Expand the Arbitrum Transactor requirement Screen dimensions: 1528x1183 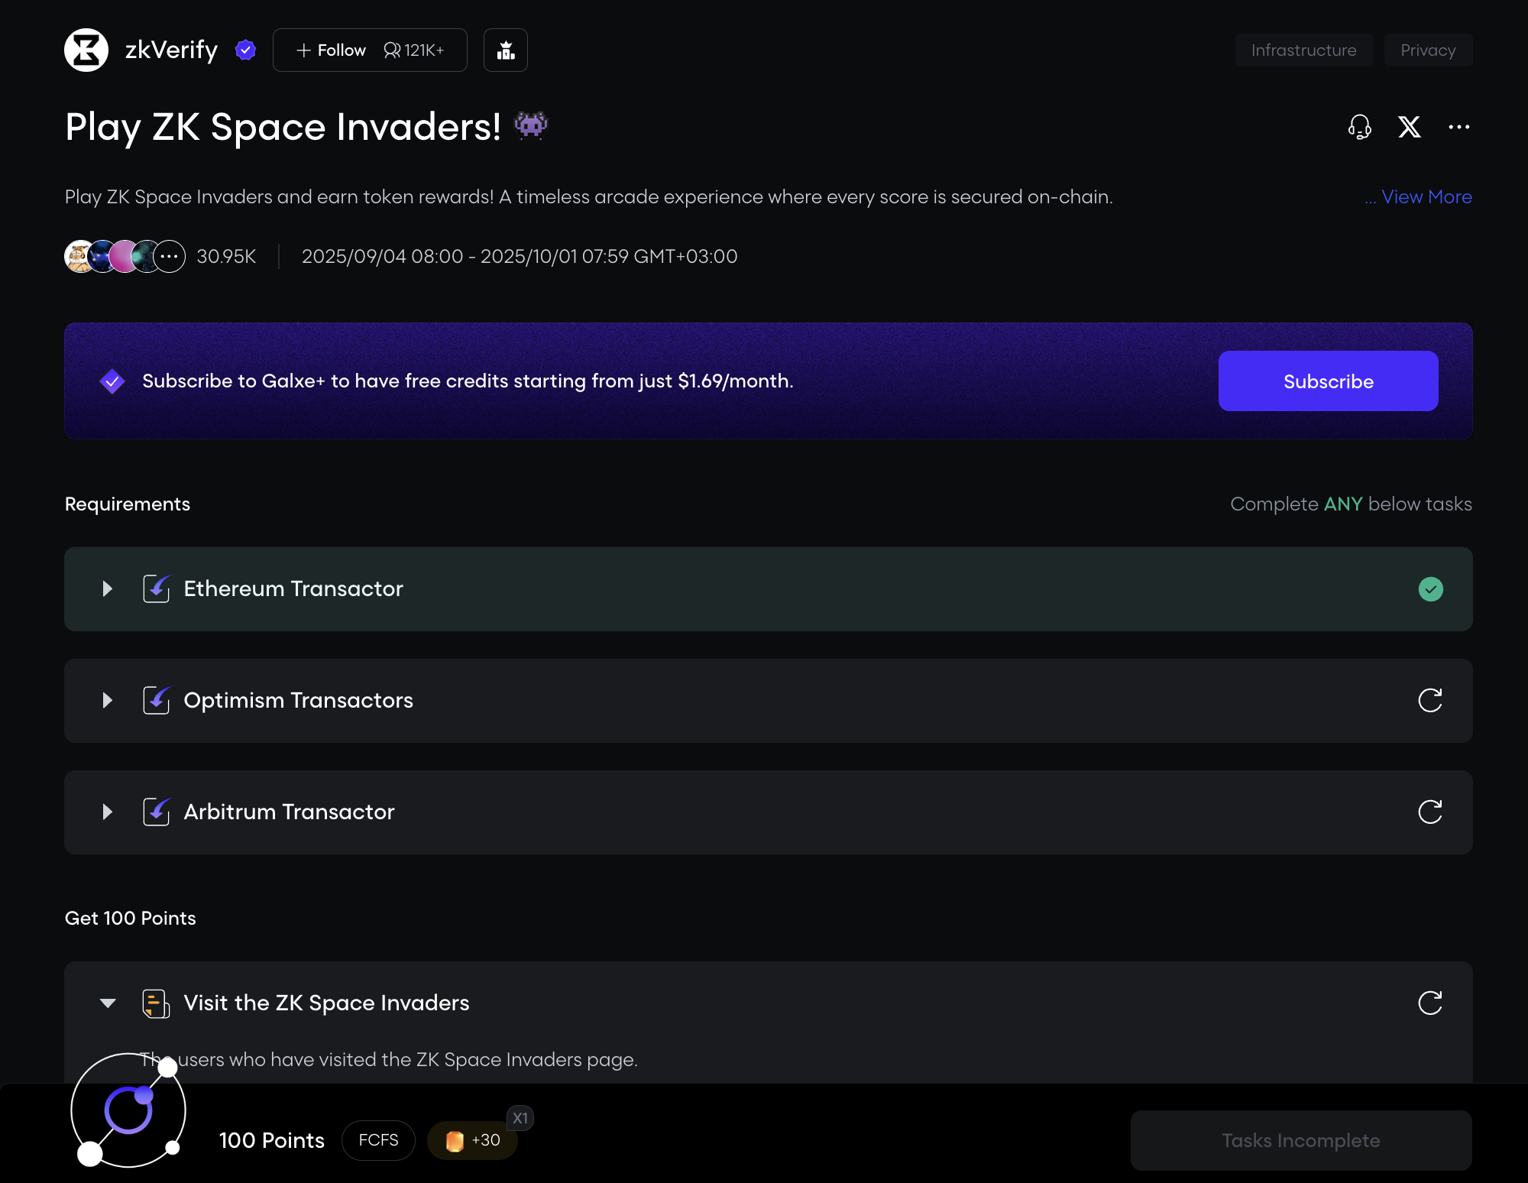(x=108, y=812)
